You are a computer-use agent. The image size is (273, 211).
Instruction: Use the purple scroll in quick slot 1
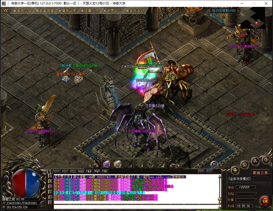tap(107, 164)
